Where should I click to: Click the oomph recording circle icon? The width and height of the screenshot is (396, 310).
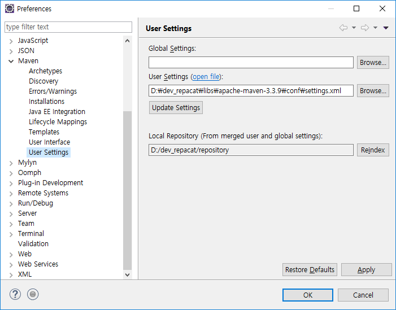point(33,294)
